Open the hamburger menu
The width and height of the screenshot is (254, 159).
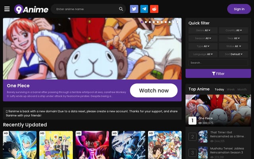coord(7,9)
